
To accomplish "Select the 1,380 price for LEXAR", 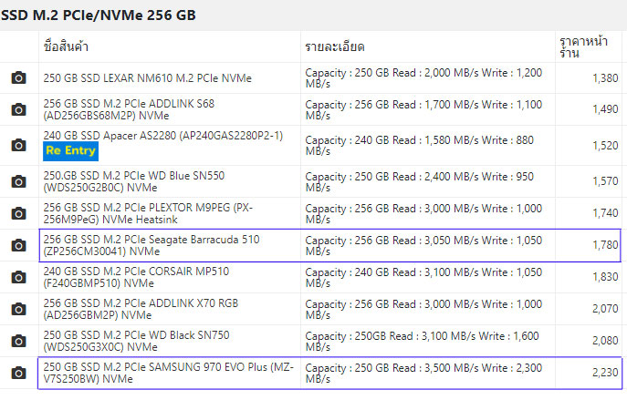I will 605,77.
